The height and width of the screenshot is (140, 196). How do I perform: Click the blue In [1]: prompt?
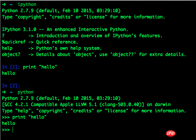(11, 67)
